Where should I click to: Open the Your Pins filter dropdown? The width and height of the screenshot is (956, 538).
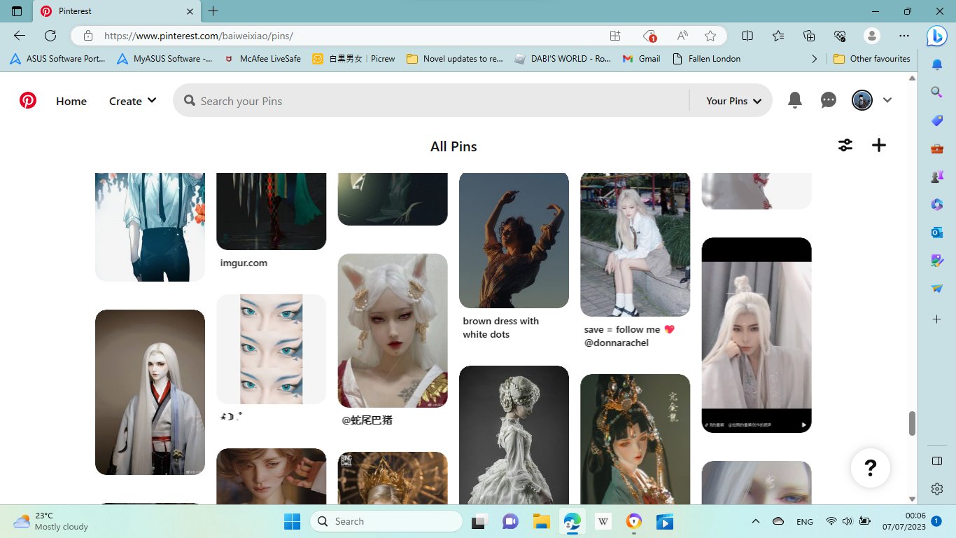(733, 101)
